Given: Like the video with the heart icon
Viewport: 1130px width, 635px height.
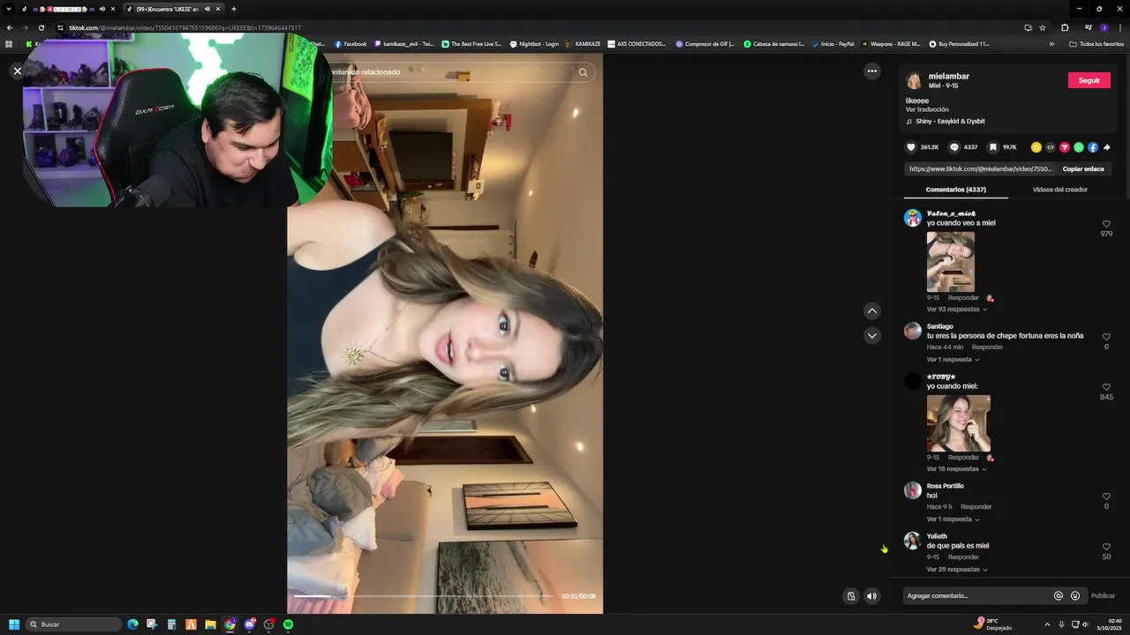Looking at the screenshot, I should pyautogui.click(x=911, y=147).
